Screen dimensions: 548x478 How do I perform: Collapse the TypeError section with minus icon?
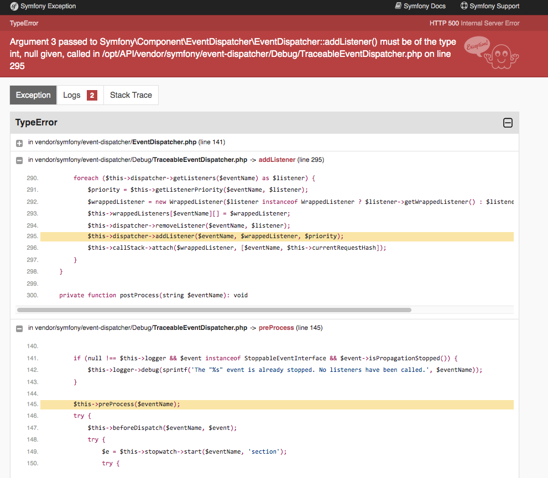tap(508, 123)
